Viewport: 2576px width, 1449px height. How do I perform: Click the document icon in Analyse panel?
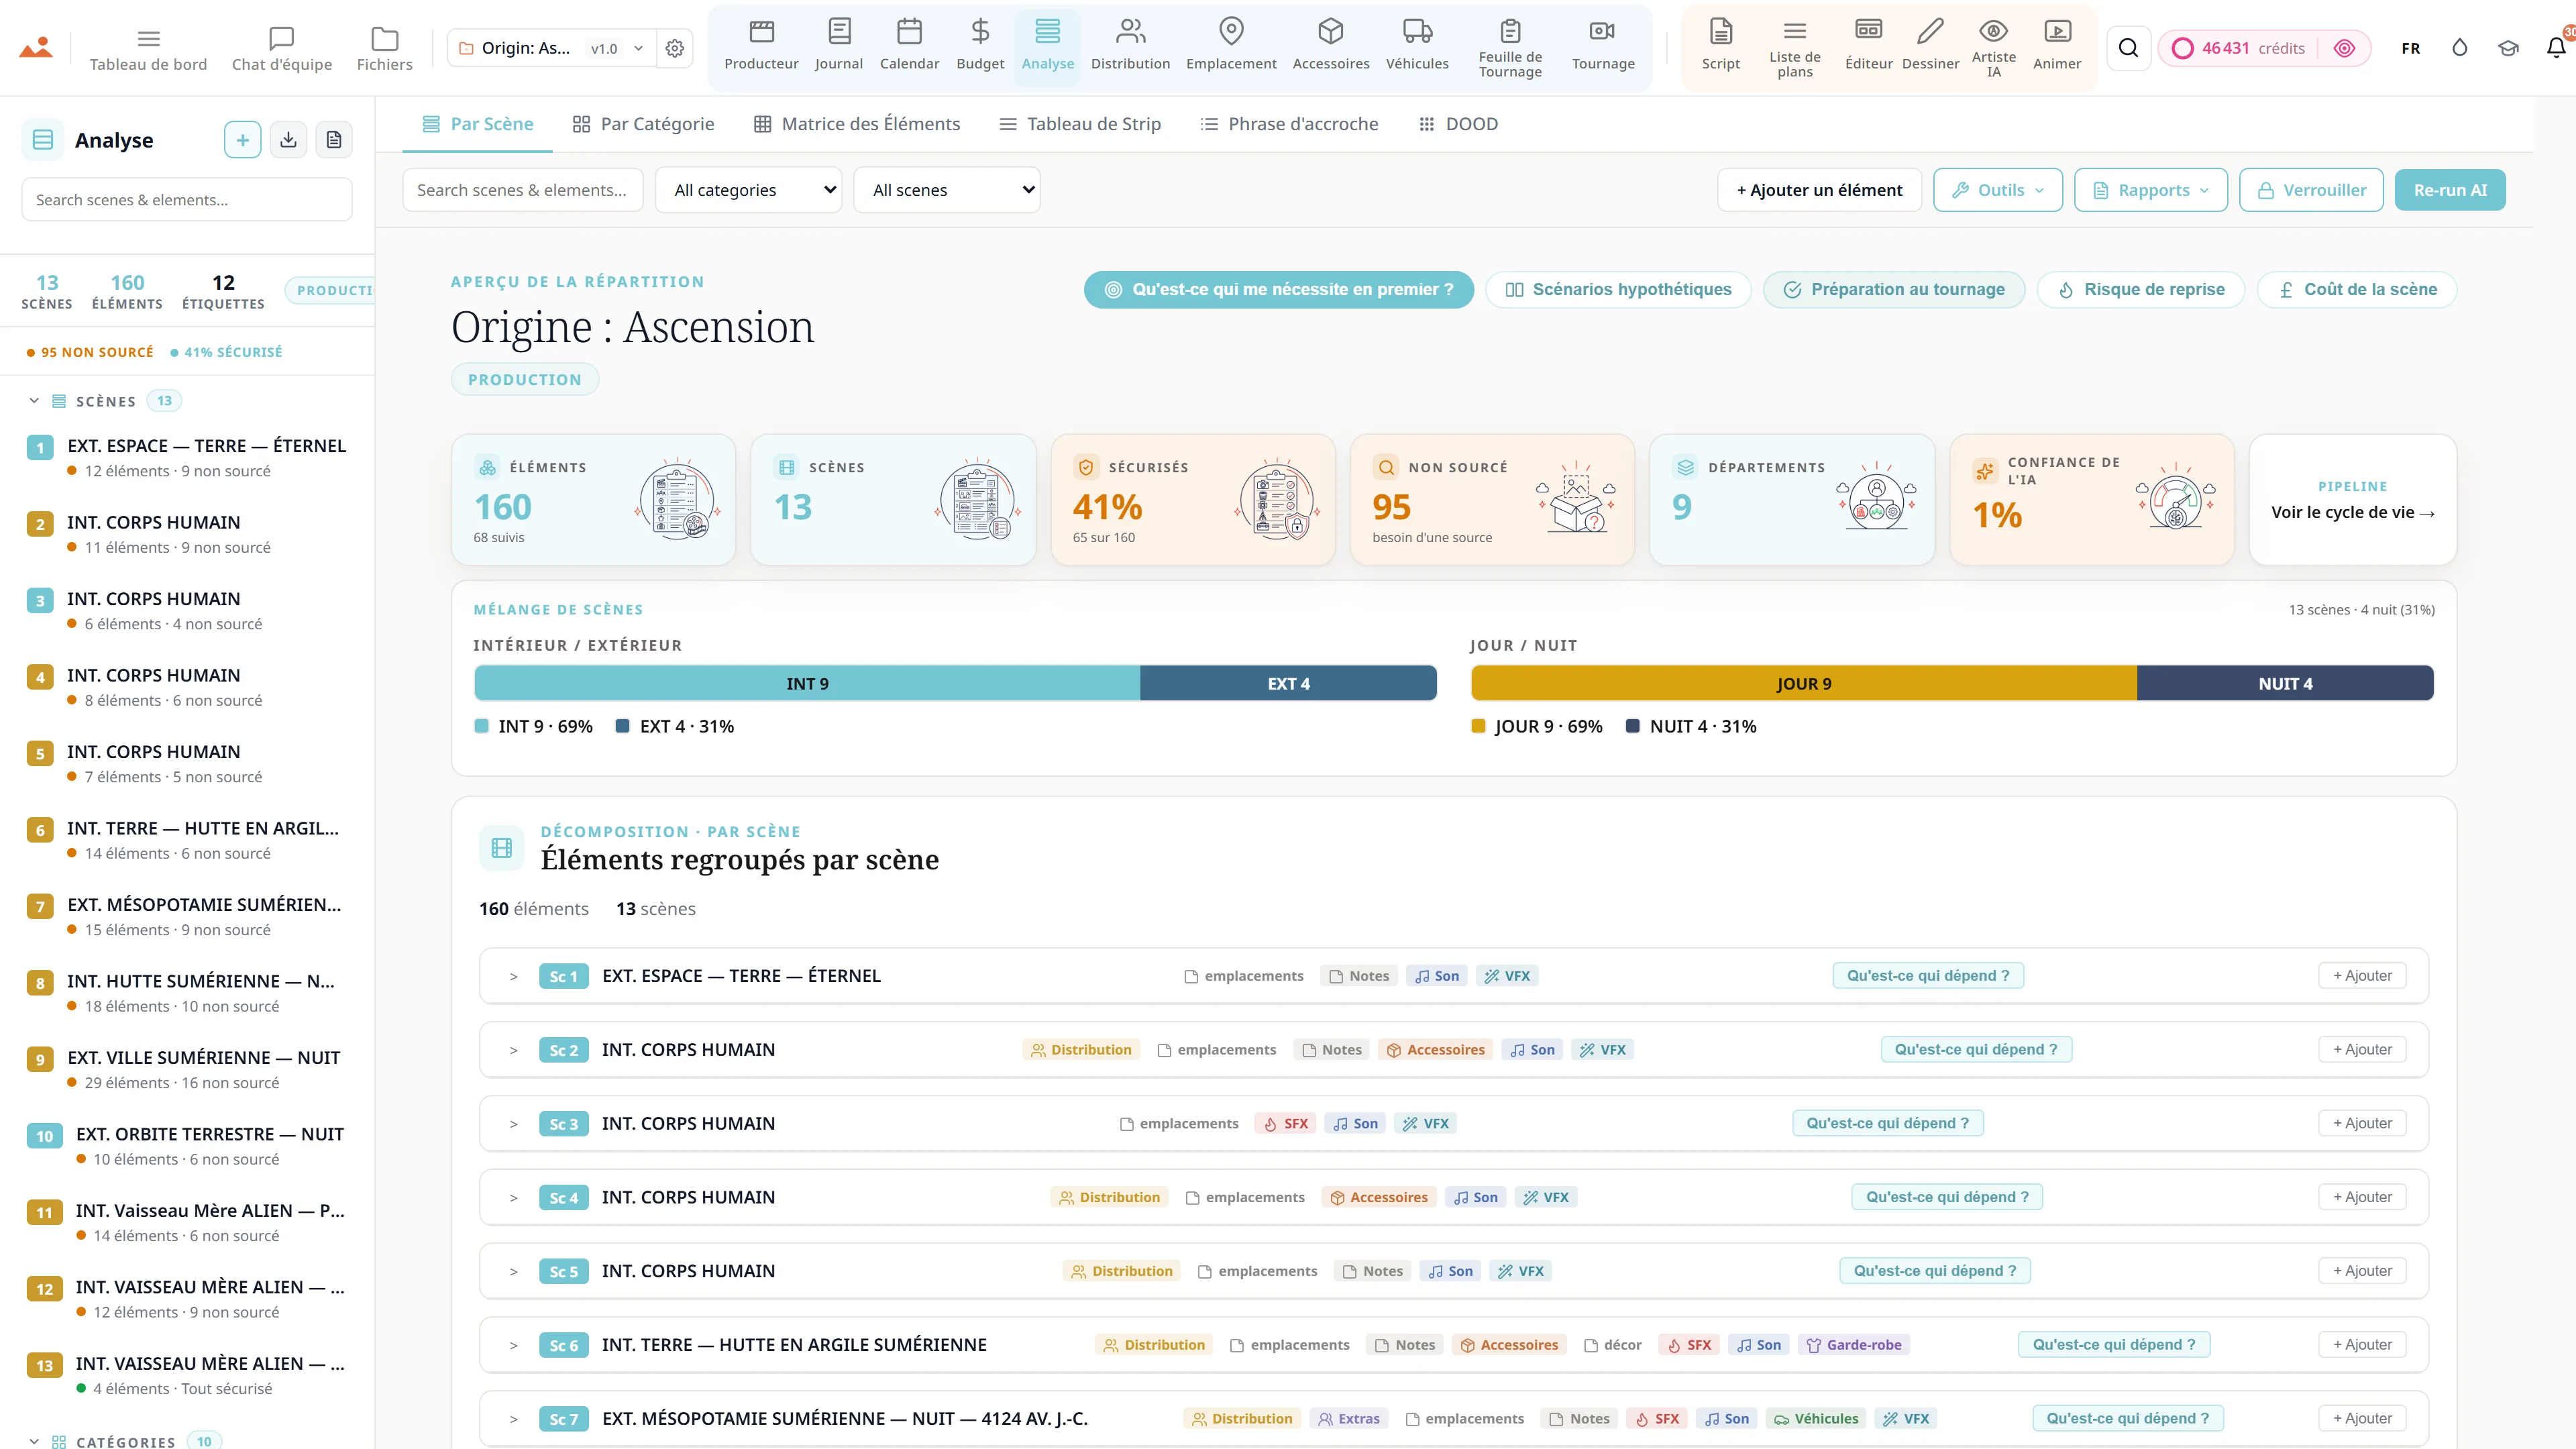(x=334, y=140)
